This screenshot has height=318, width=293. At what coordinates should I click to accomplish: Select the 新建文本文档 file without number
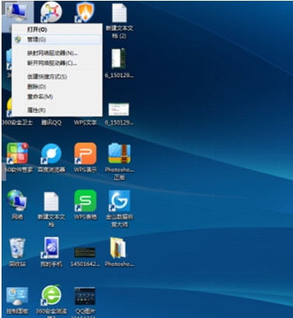tap(51, 201)
